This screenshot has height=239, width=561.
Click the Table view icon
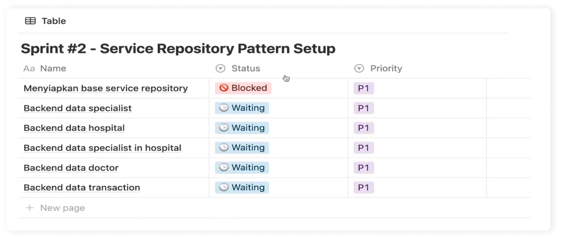click(x=30, y=21)
